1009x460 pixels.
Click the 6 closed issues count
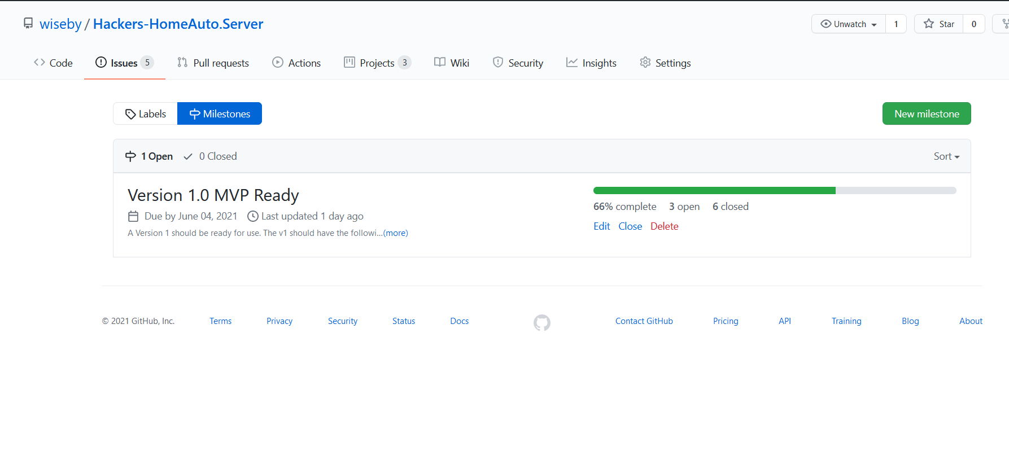[731, 207]
